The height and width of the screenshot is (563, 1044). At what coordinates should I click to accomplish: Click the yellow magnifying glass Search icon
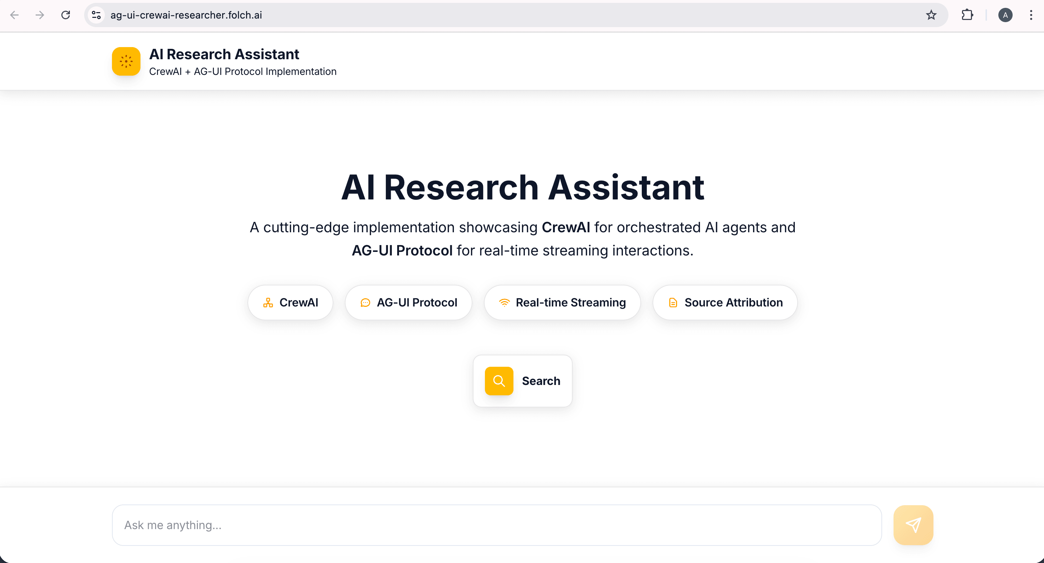click(498, 381)
